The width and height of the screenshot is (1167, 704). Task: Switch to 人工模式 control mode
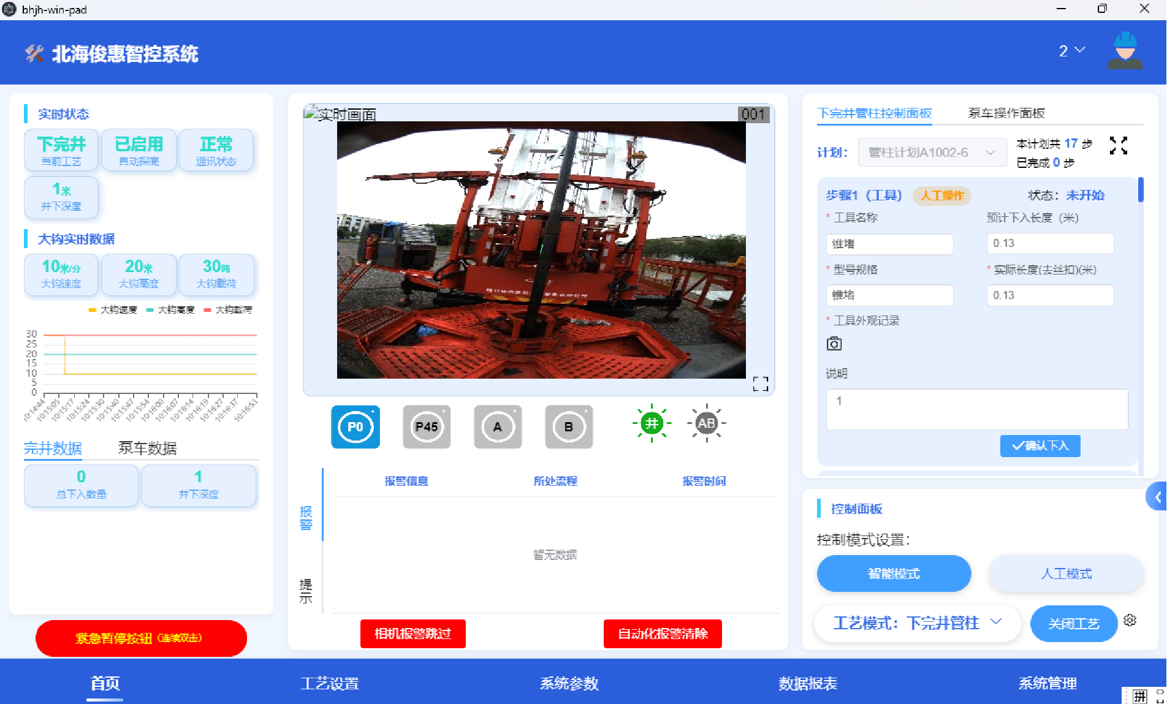pyautogui.click(x=1066, y=573)
